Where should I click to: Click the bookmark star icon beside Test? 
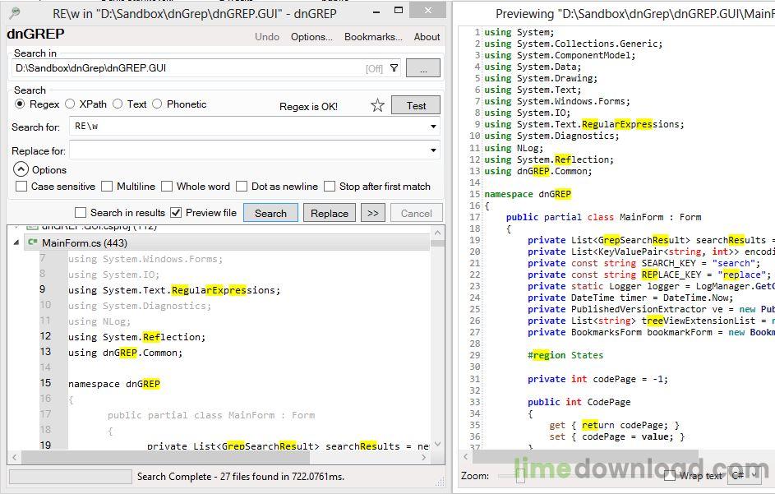coord(377,105)
